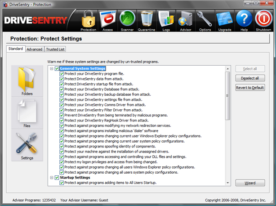Uncheck Protect DriveSentry data from attack
276x206 pixels.
point(62,79)
